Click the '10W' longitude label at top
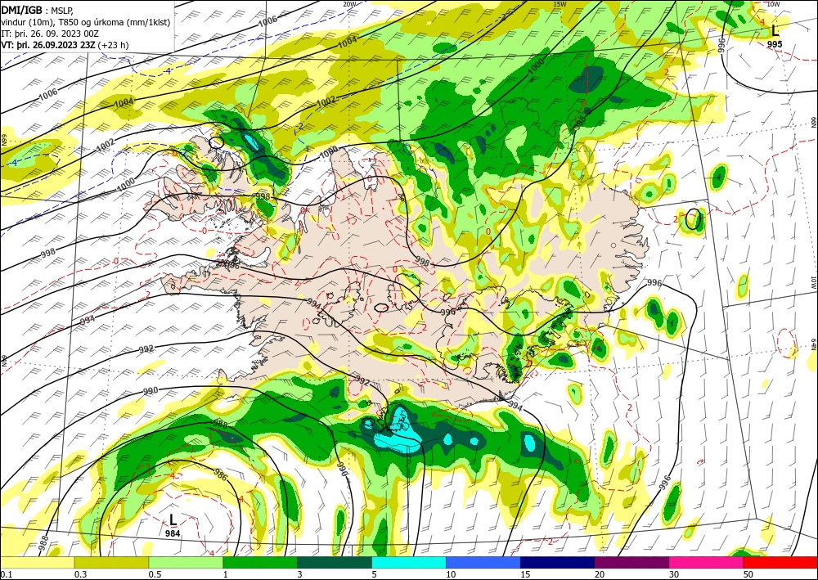The image size is (818, 580). point(773,3)
